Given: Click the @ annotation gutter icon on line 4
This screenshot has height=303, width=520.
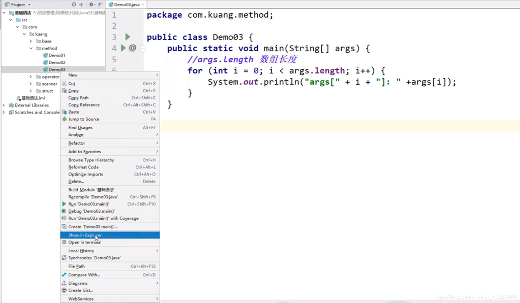Looking at the screenshot, I should tap(133, 48).
